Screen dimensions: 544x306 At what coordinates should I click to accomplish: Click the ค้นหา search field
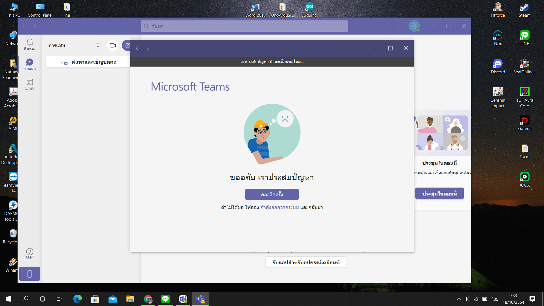tap(244, 26)
